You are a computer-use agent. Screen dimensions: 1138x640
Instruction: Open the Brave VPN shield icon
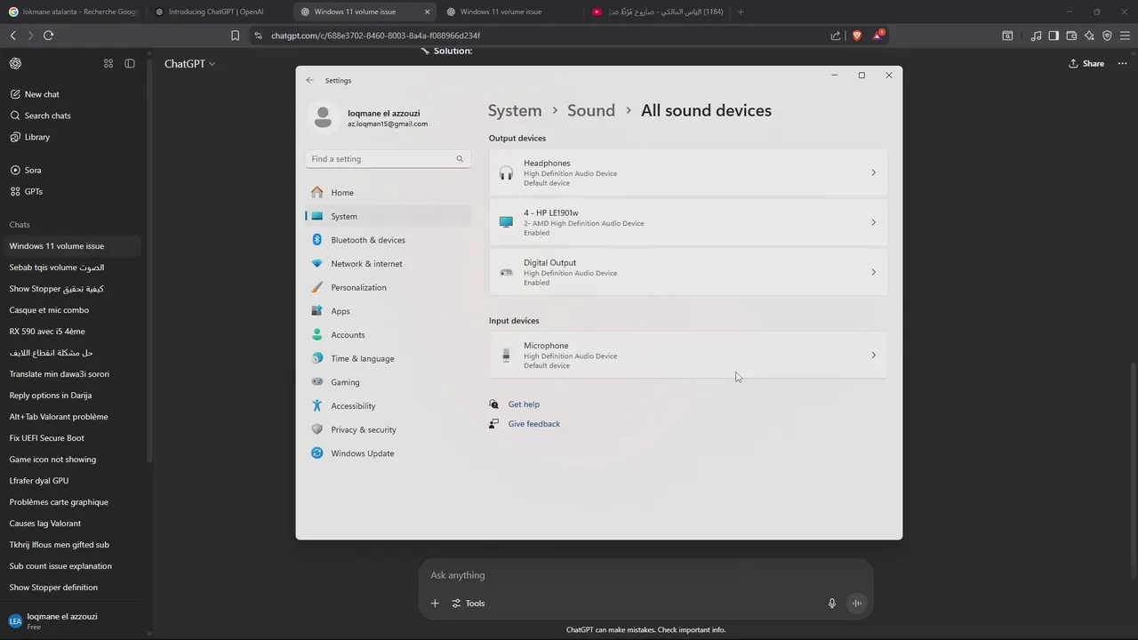1107,36
